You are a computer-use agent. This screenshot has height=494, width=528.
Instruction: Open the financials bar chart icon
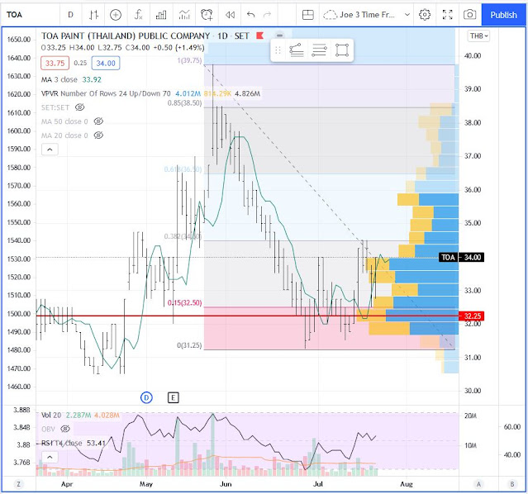click(x=161, y=15)
